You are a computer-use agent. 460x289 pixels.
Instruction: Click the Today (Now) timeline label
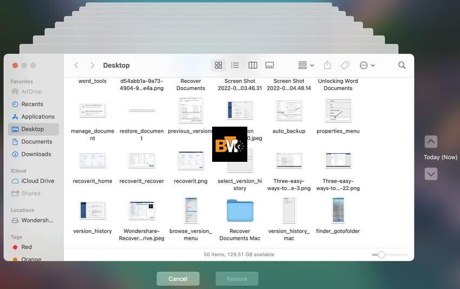(441, 157)
